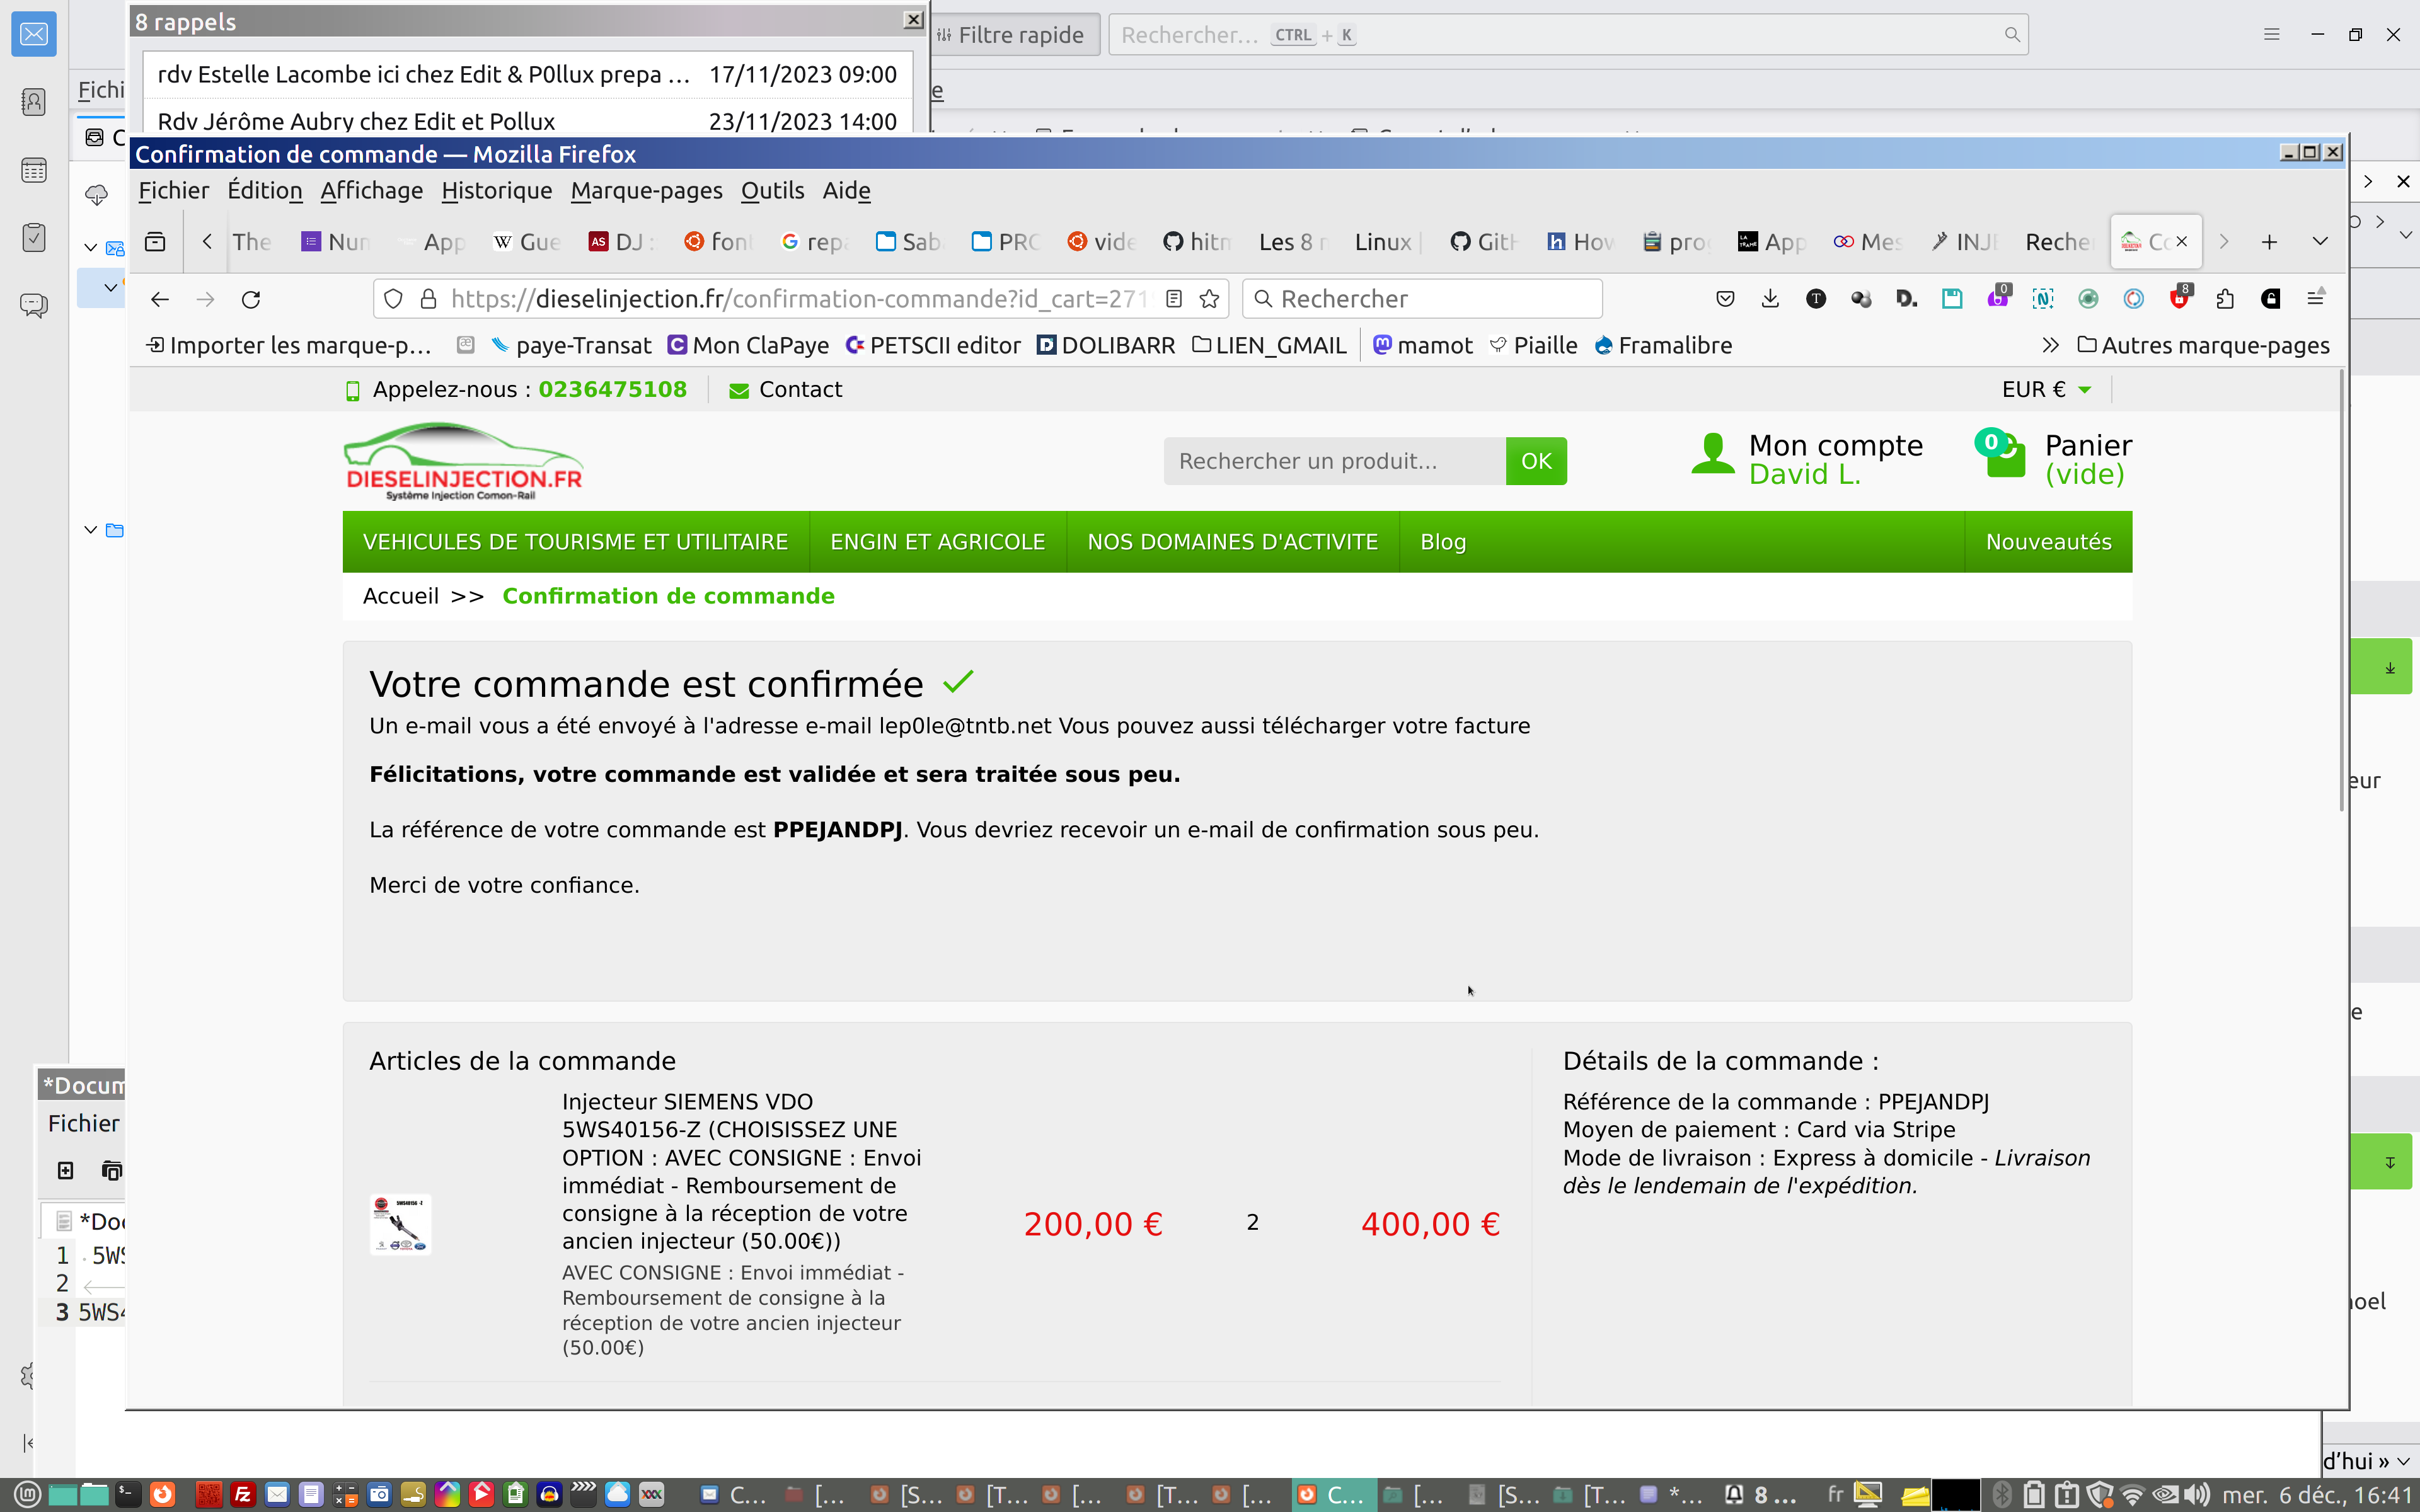Open the extensions puzzle-piece icon
Image resolution: width=2420 pixels, height=1512 pixels.
click(2224, 299)
